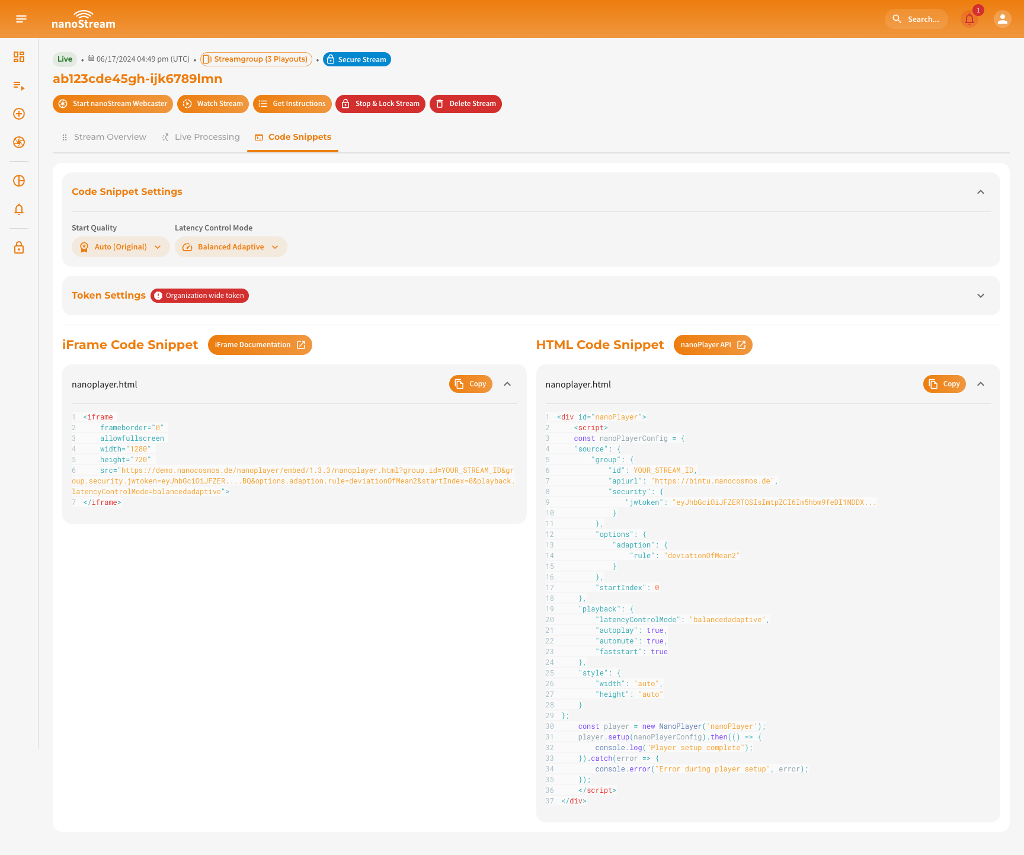Switch to Live Processing tab
The width and height of the screenshot is (1024, 855).
pos(200,137)
